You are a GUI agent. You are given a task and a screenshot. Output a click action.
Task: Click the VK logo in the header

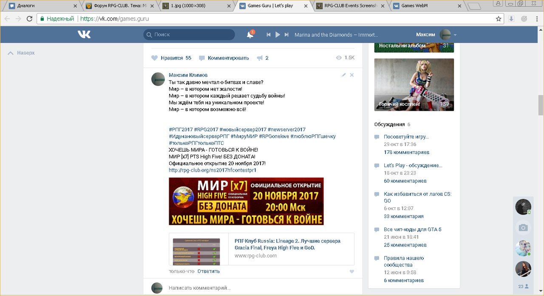point(84,34)
